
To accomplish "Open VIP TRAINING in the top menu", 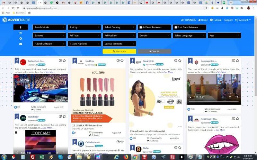I will 188,20.
